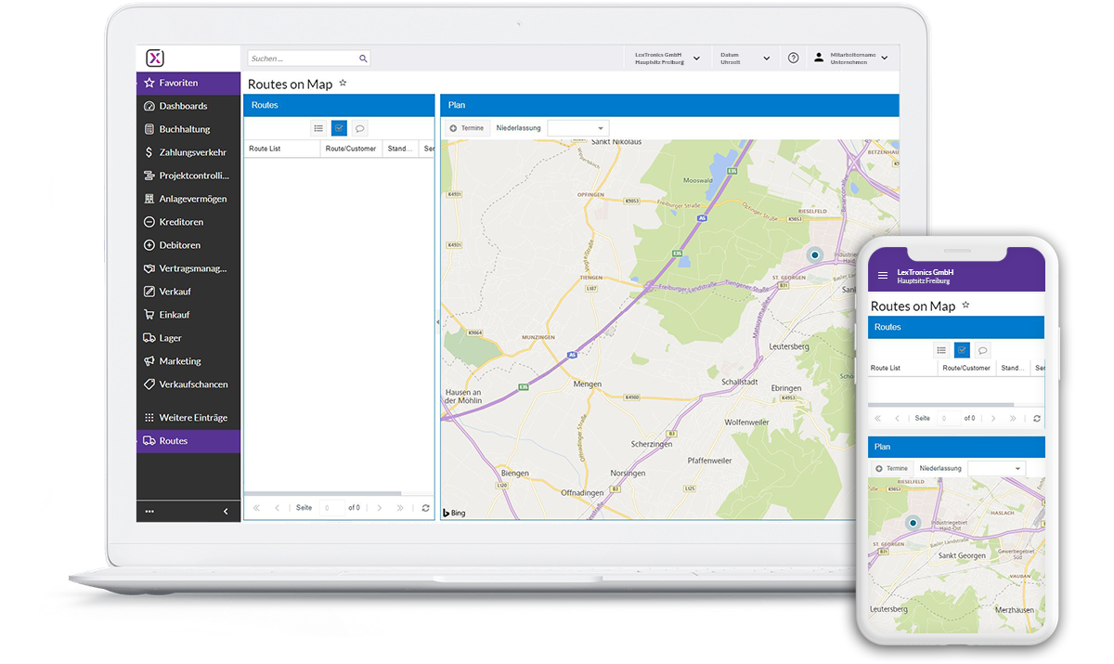Screen dimensions: 1114x664
Task: Open help via the question mark icon
Action: [793, 58]
